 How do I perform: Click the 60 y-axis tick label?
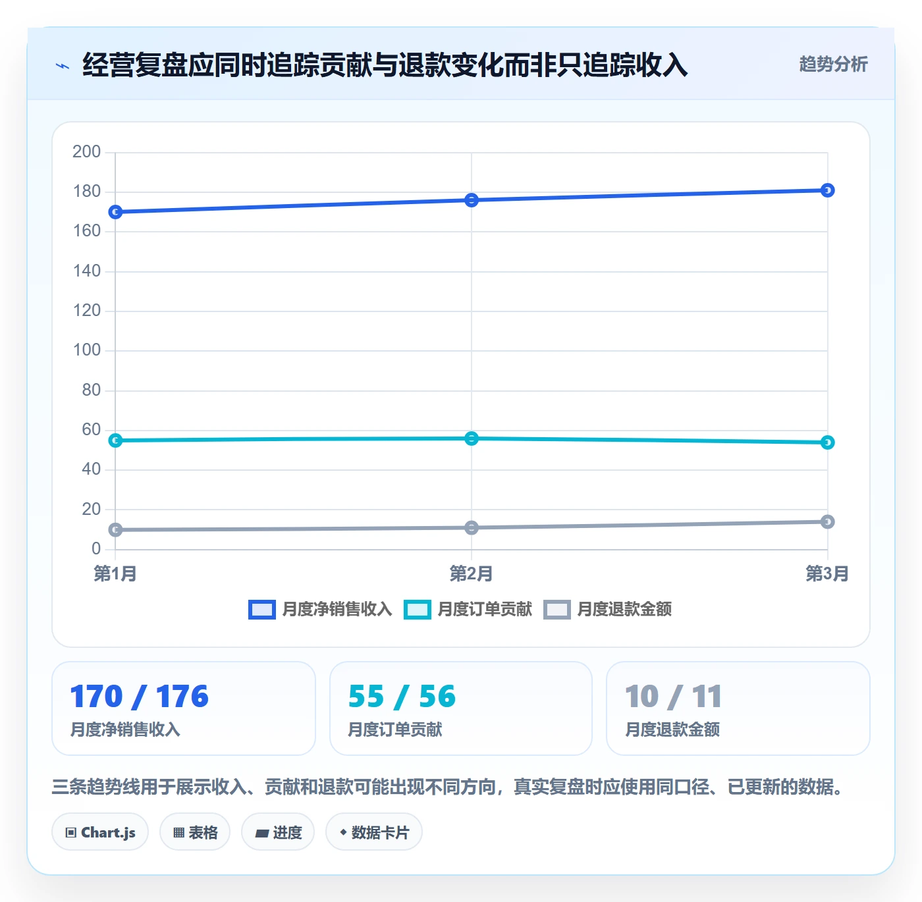[x=92, y=430]
